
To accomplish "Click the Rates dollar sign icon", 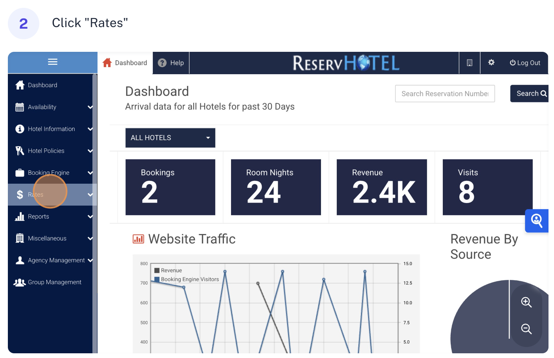I will 20,195.
